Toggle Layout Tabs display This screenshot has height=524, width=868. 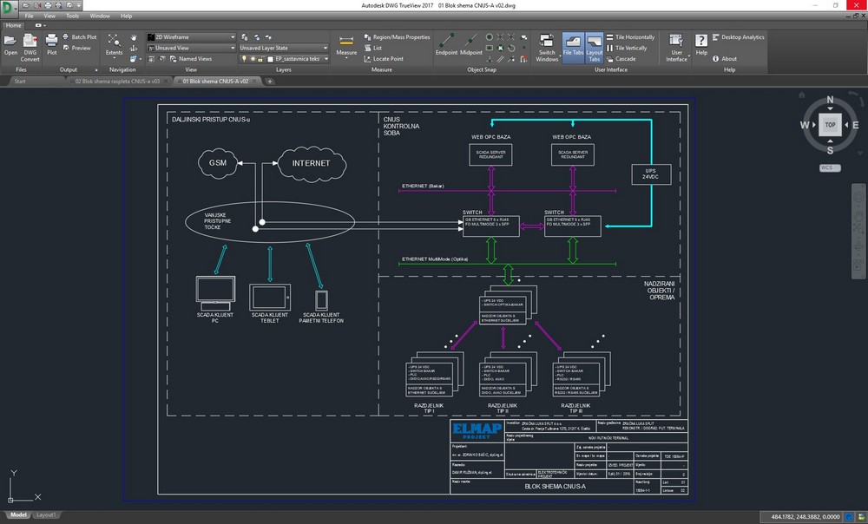[595, 45]
